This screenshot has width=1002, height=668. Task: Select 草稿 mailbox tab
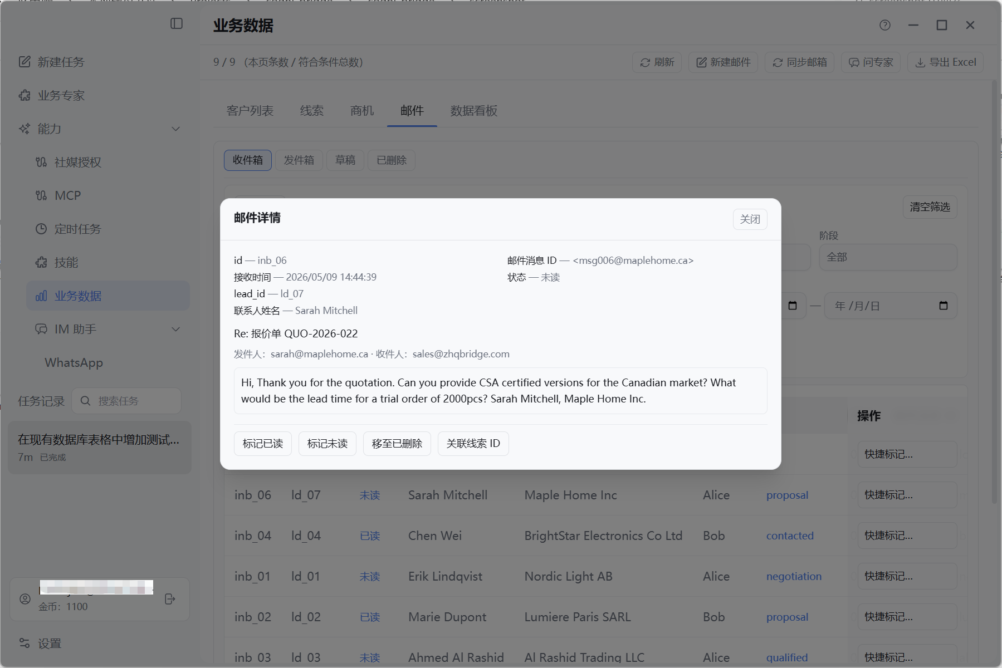(x=345, y=160)
